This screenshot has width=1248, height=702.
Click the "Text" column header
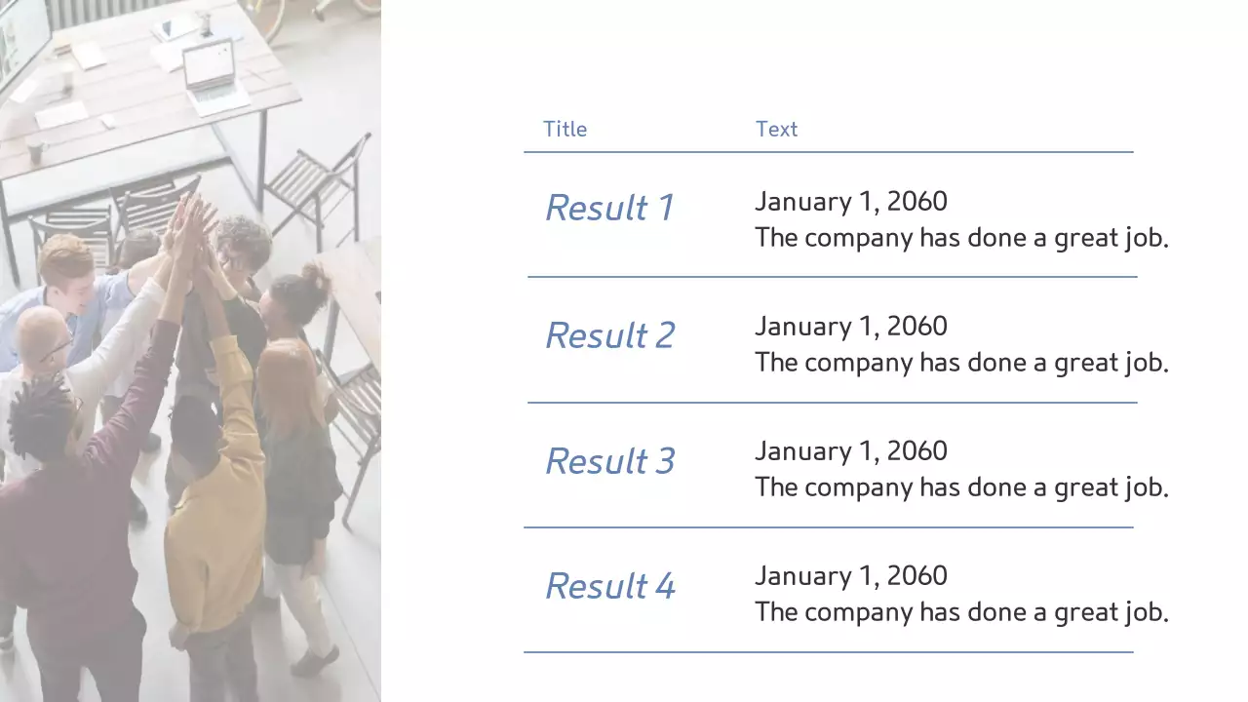[776, 129]
